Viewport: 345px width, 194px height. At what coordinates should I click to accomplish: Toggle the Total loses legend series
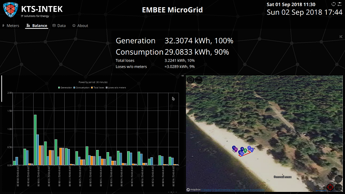coord(97,88)
